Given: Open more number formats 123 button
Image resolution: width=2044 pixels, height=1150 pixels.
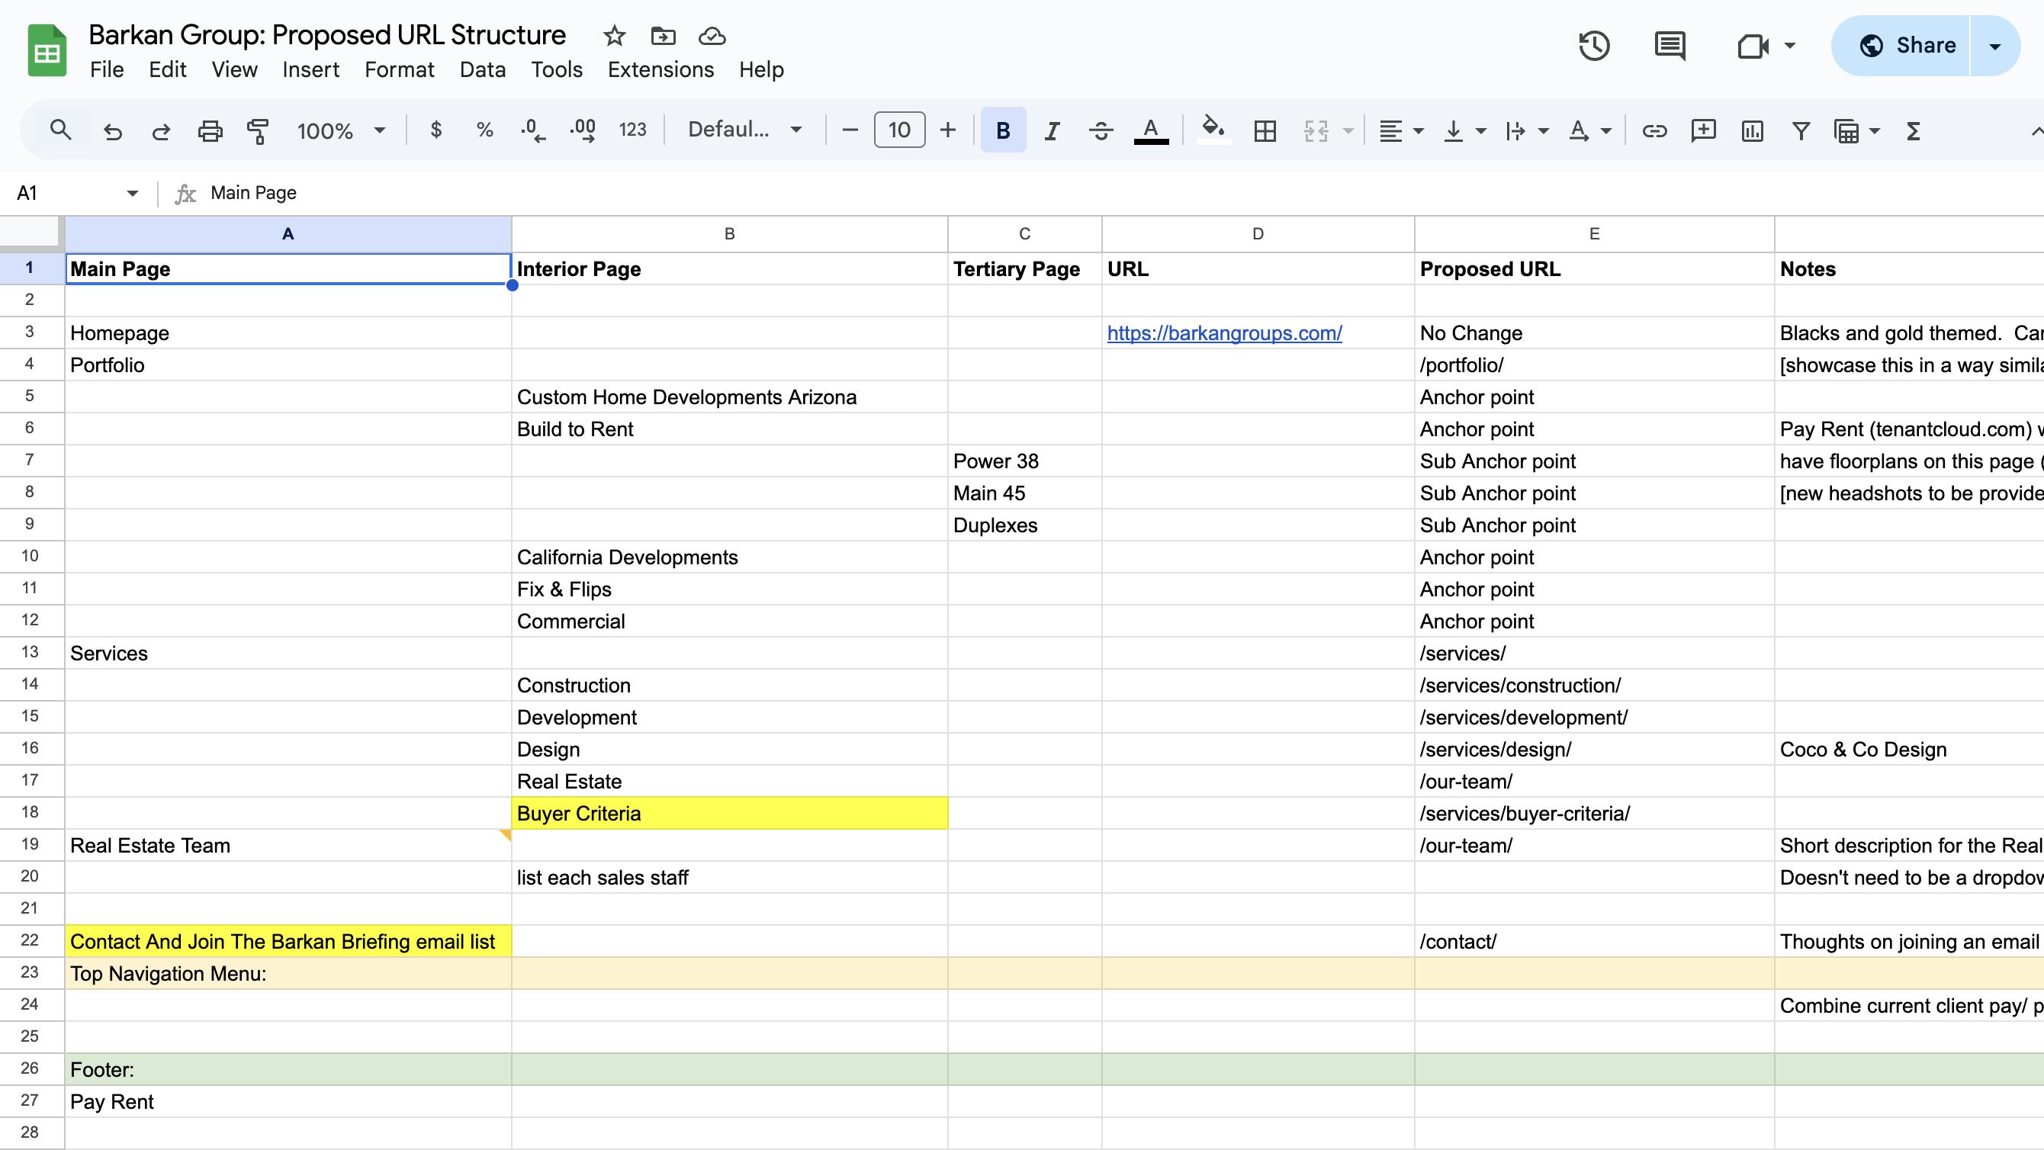Looking at the screenshot, I should point(632,130).
